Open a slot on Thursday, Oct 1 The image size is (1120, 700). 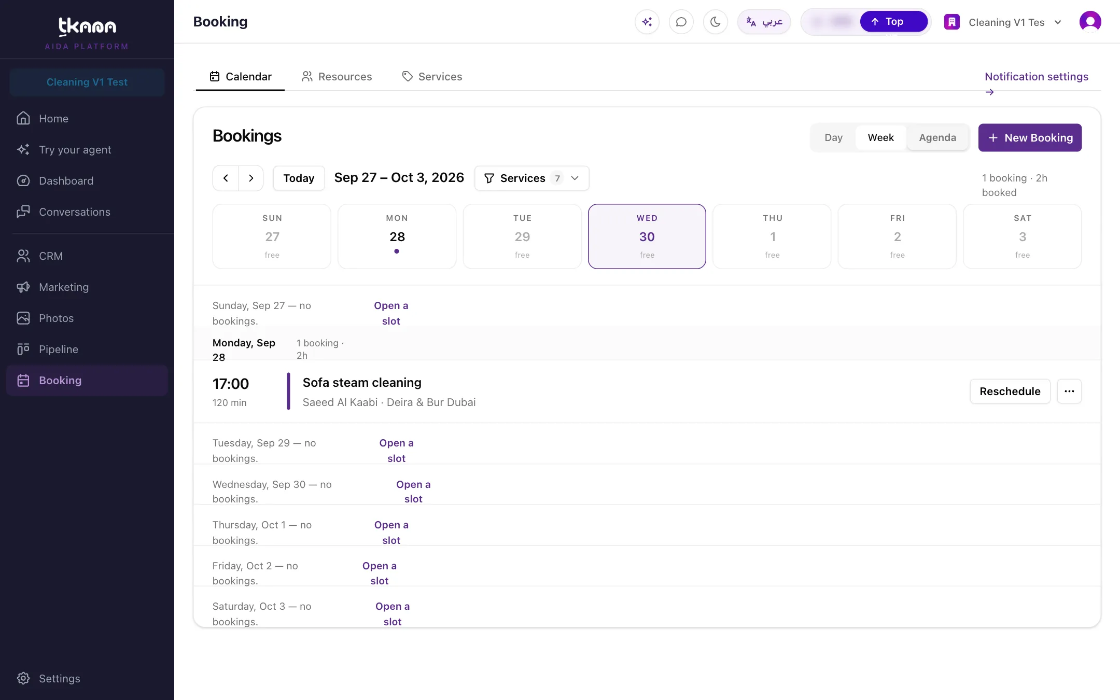(391, 533)
